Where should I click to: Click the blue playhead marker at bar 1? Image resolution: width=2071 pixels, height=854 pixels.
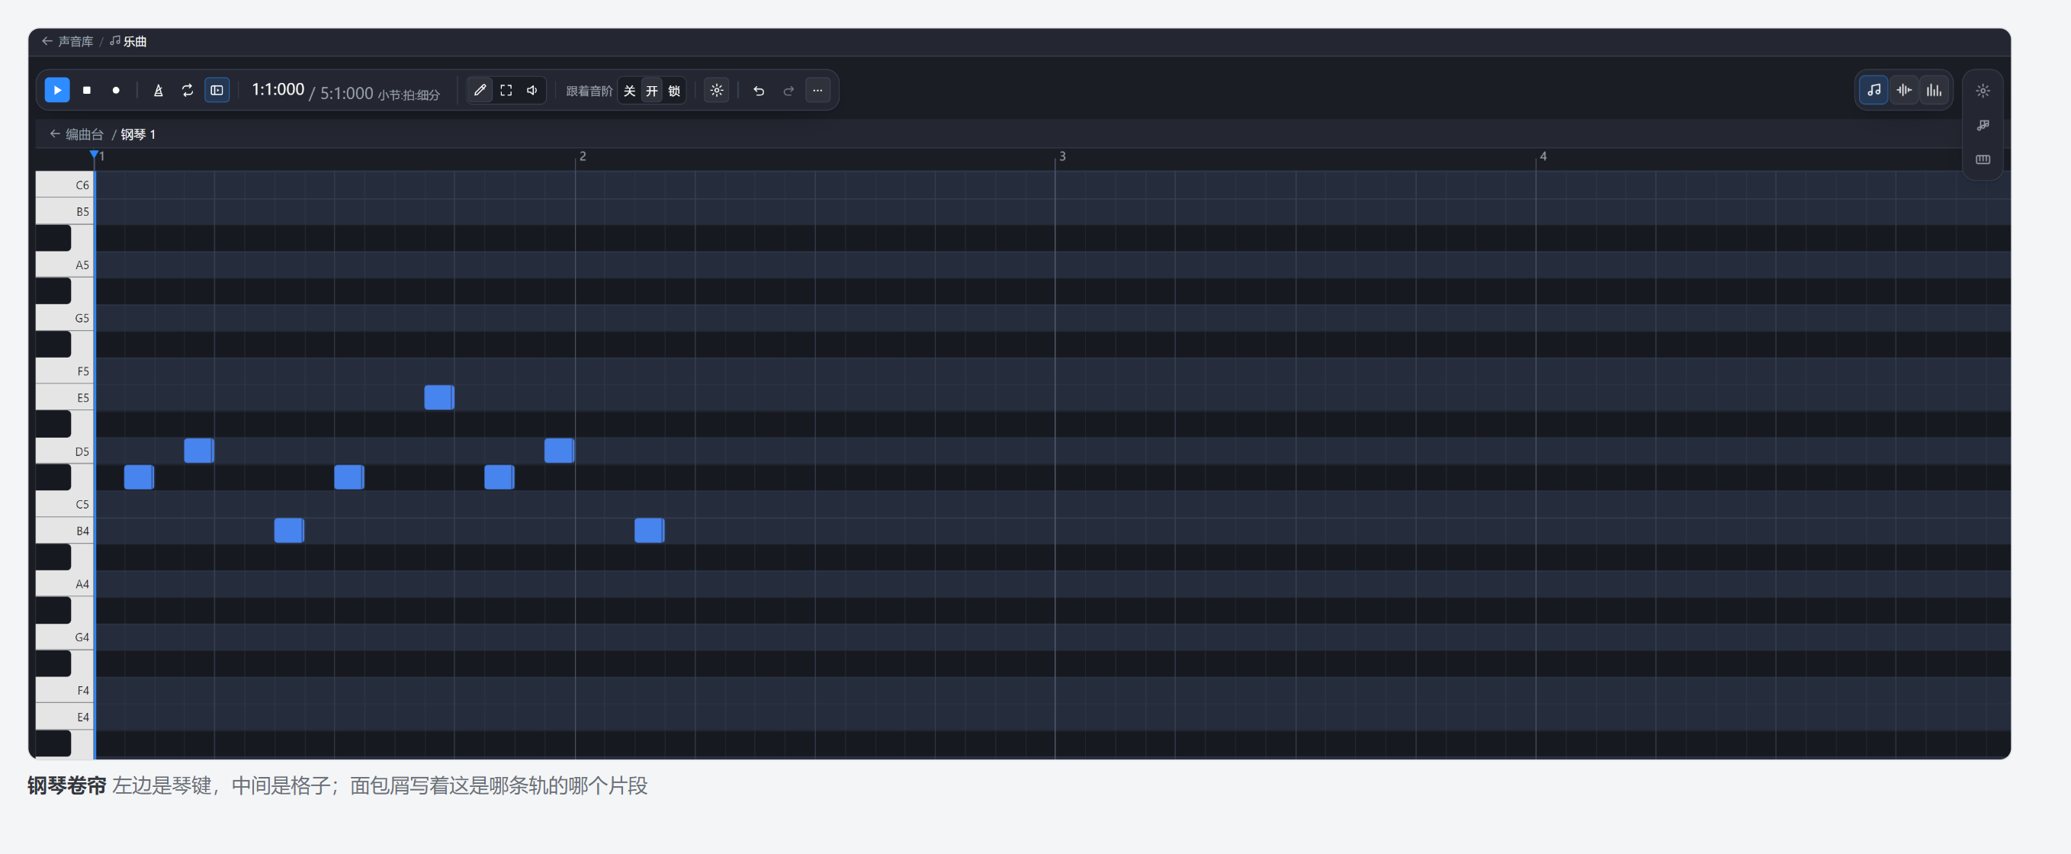(x=94, y=154)
